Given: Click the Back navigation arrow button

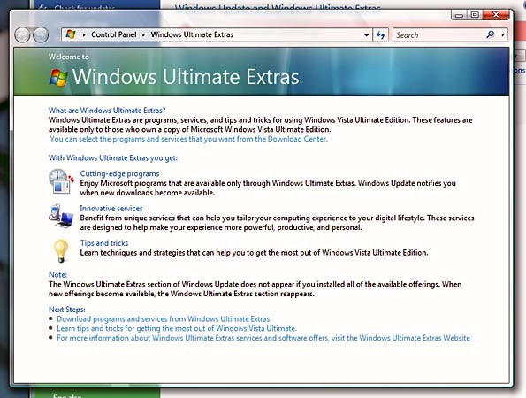Looking at the screenshot, I should pyautogui.click(x=22, y=34).
